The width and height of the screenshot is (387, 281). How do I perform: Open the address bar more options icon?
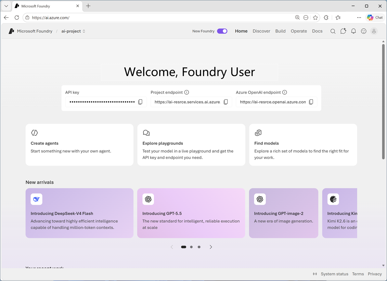point(306,18)
